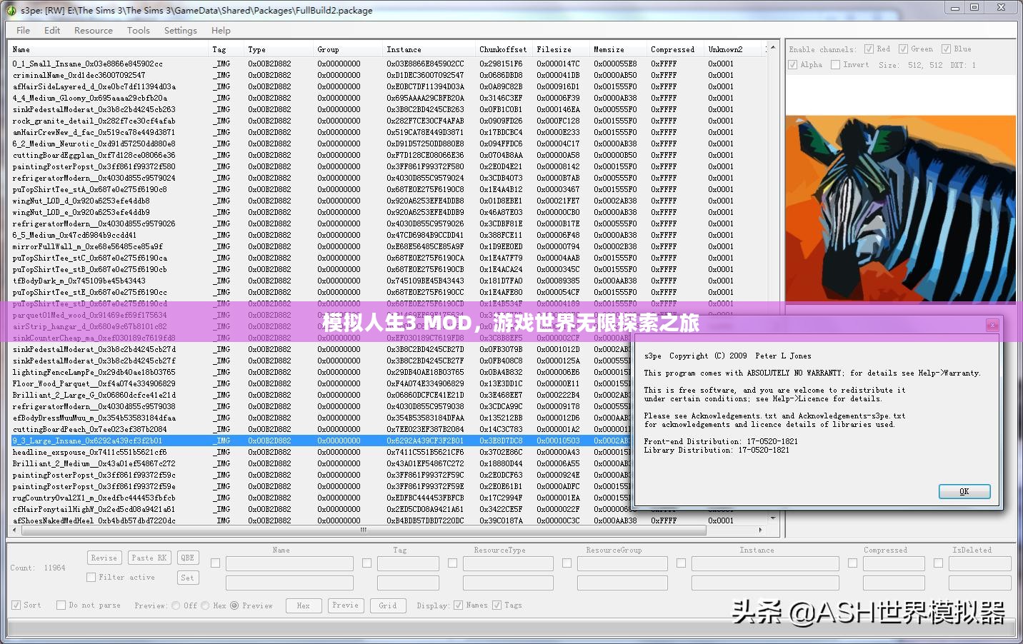The image size is (1023, 644).
Task: Click the Paste RK button
Action: pos(149,558)
